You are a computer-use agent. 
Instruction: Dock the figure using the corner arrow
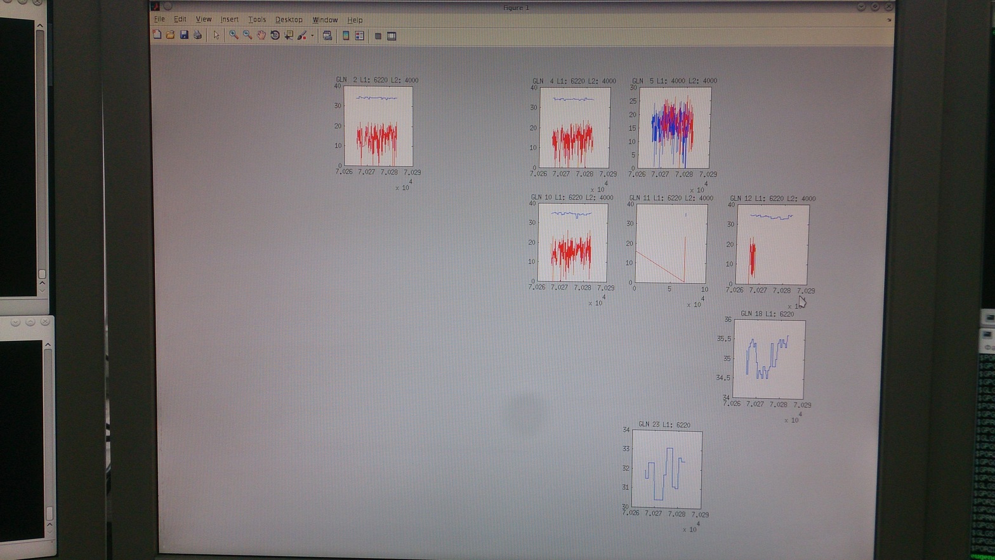click(x=888, y=20)
